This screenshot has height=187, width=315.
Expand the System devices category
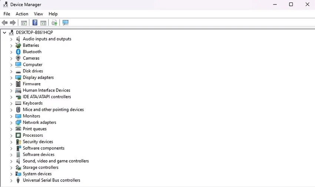click(11, 174)
